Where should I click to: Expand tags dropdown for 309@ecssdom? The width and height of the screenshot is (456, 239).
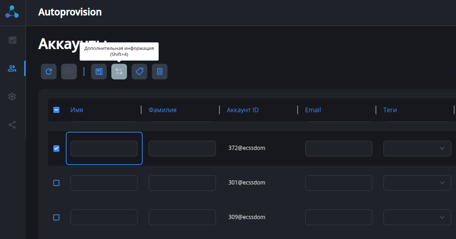tap(442, 217)
